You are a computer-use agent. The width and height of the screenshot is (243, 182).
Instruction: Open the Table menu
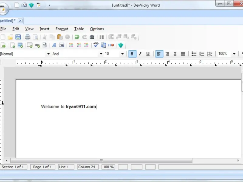pyautogui.click(x=79, y=29)
